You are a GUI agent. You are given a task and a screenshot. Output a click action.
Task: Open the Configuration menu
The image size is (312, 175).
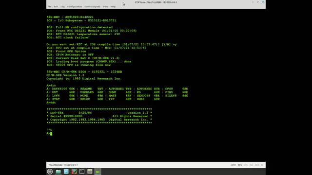tap(75, 6)
